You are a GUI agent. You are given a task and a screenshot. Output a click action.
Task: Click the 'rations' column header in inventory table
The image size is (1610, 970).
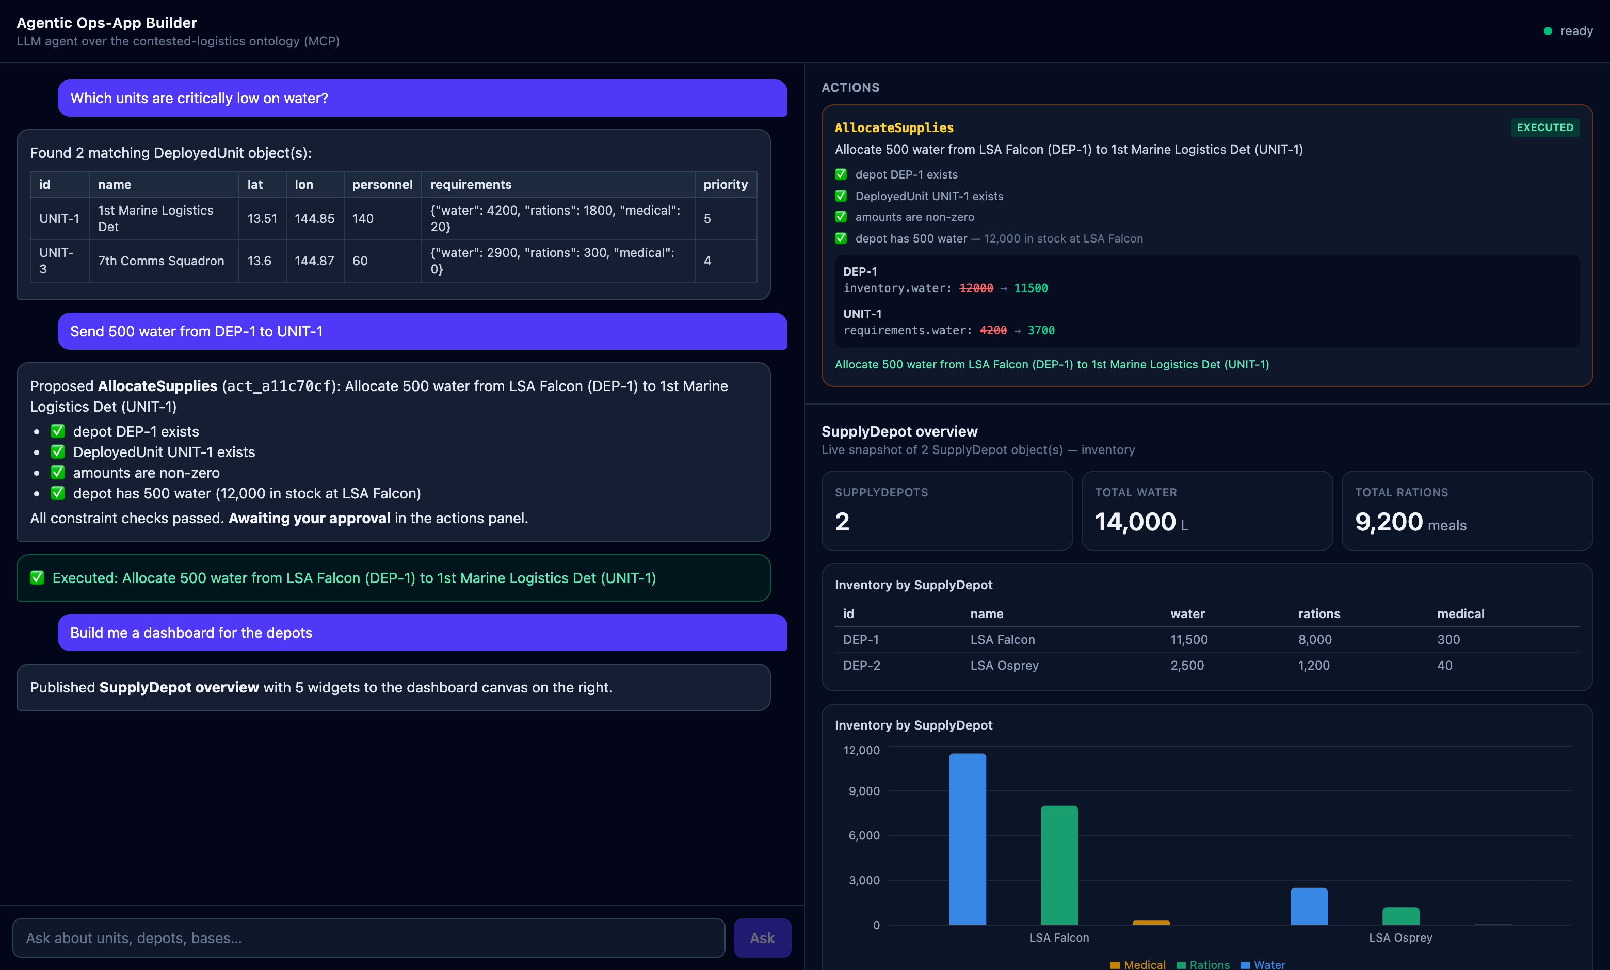[1318, 613]
